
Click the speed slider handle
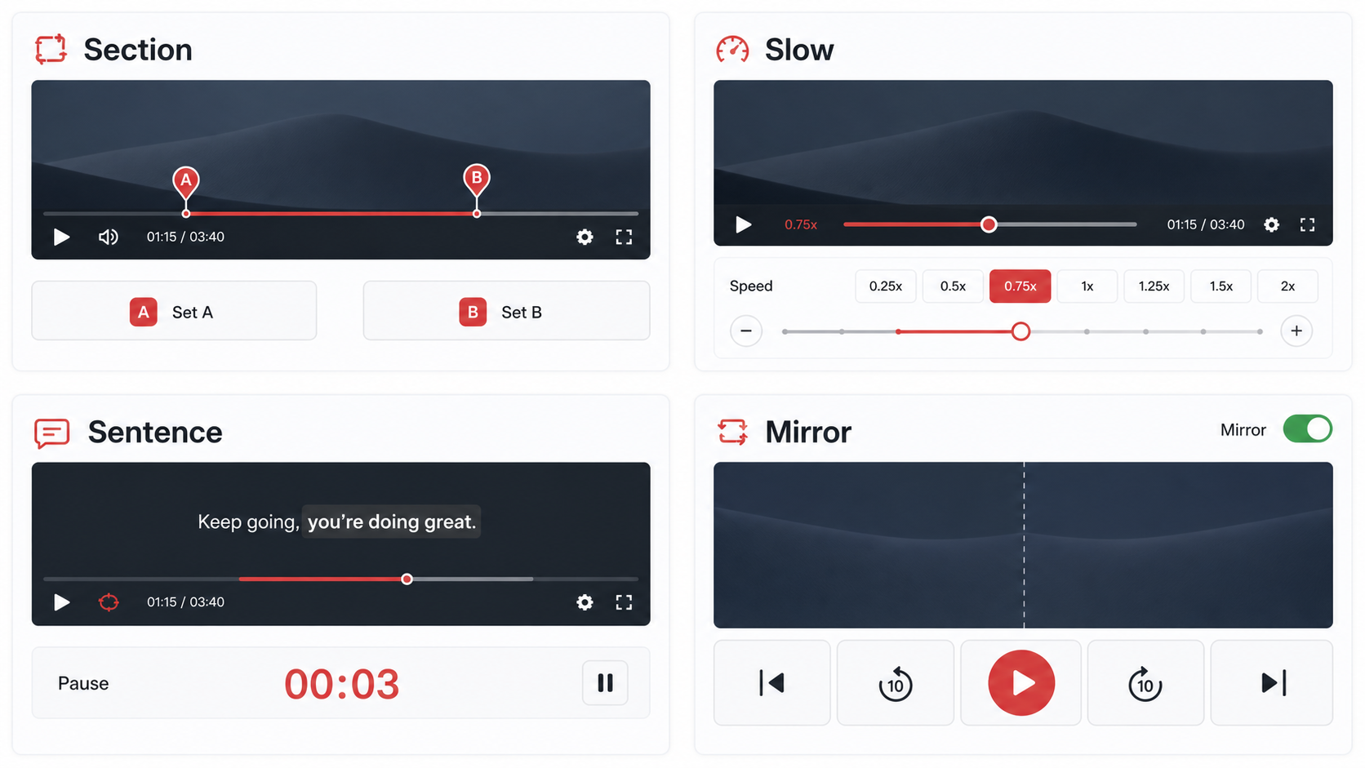pos(1020,331)
